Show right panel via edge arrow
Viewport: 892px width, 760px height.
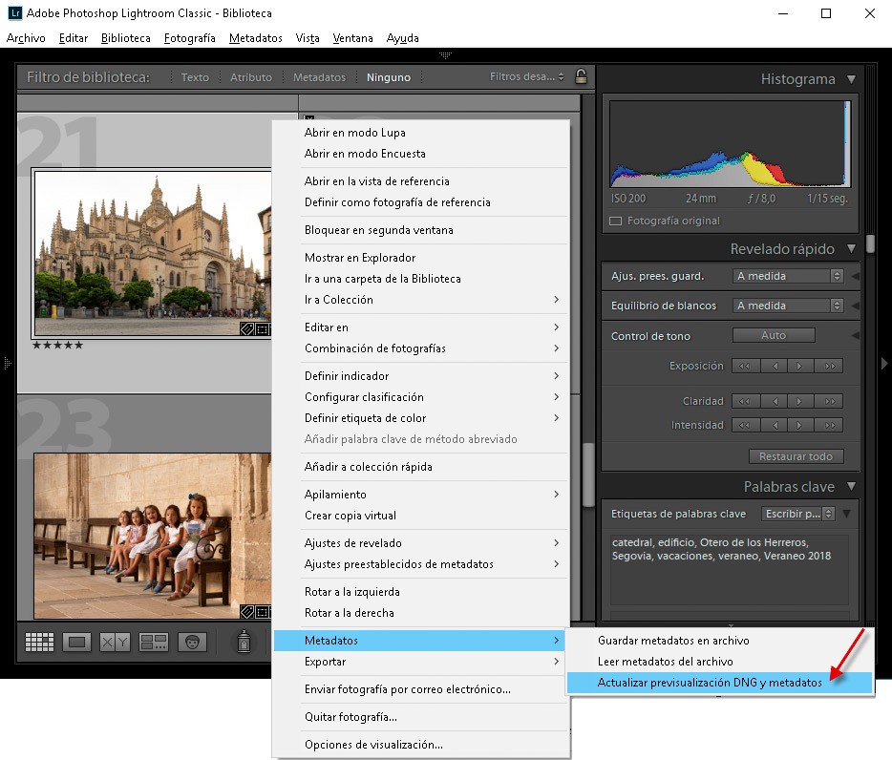(884, 363)
